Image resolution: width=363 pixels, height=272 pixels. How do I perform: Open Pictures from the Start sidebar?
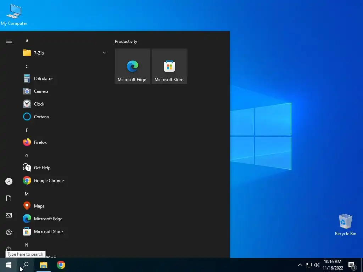(9, 215)
